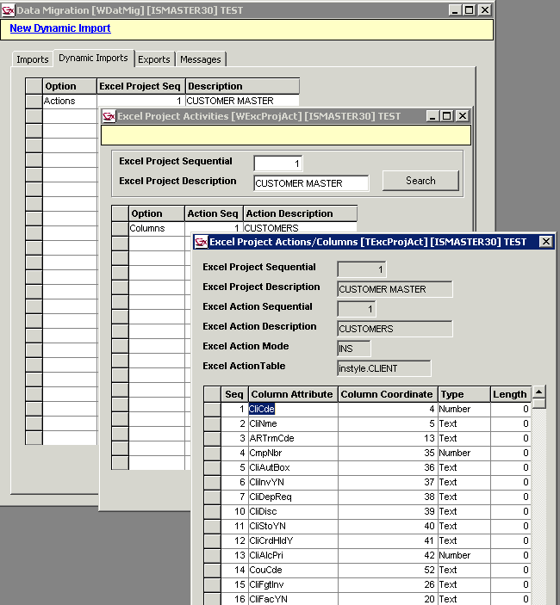
Task: Click the row selector for Columns row
Action: tap(120, 229)
